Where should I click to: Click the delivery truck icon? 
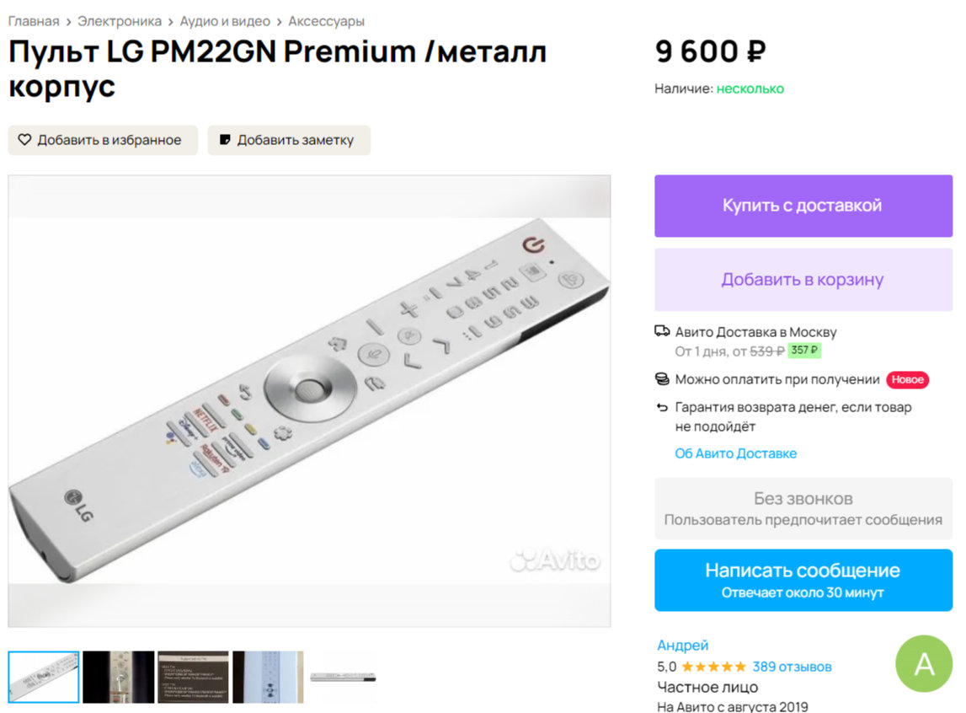(x=662, y=332)
